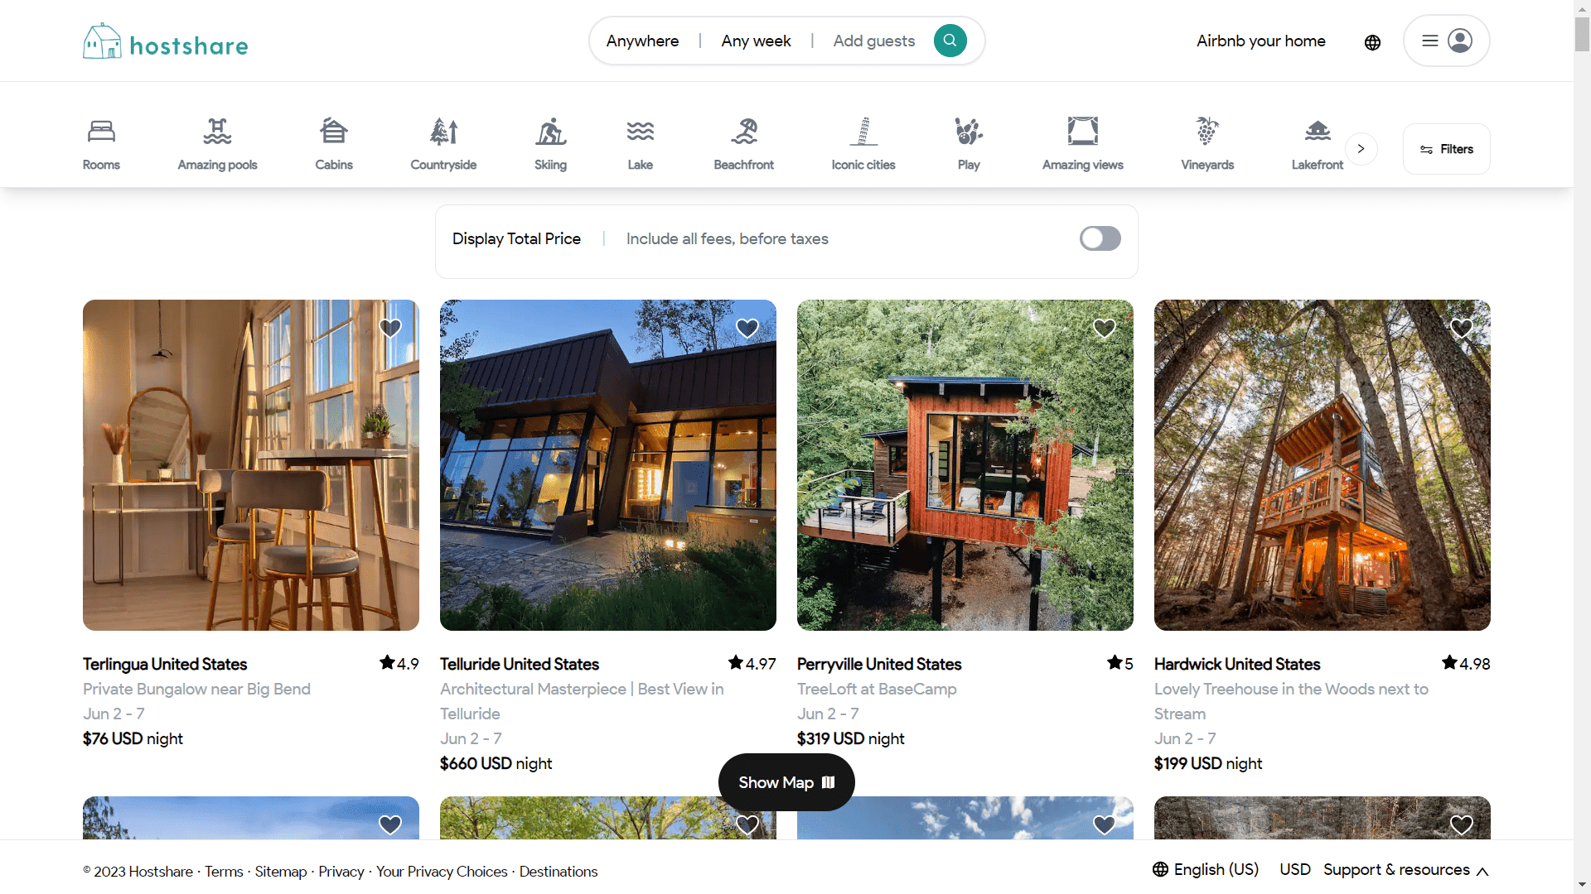Favorite the Terlingua Private Bungalow listing

pos(389,328)
